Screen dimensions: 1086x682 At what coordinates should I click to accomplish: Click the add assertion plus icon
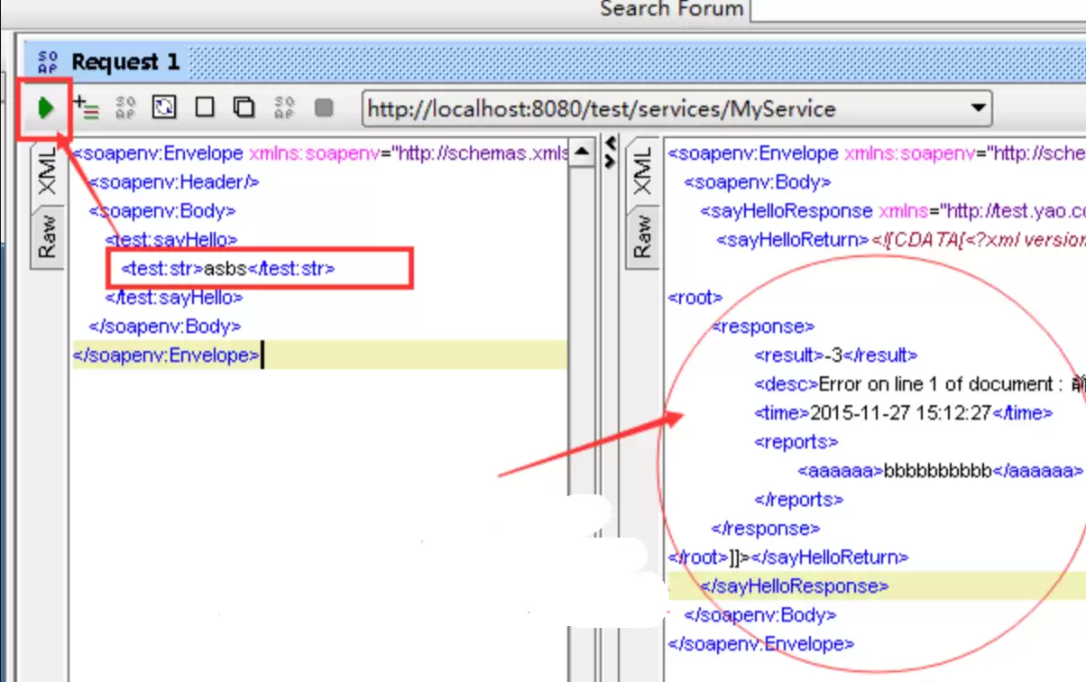coord(87,108)
